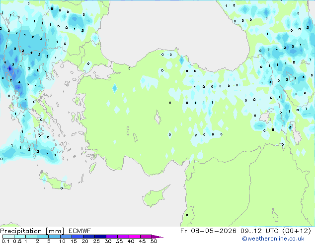
Task: Choose the 2–5 mm legend swatch
Action: pos(43,237)
